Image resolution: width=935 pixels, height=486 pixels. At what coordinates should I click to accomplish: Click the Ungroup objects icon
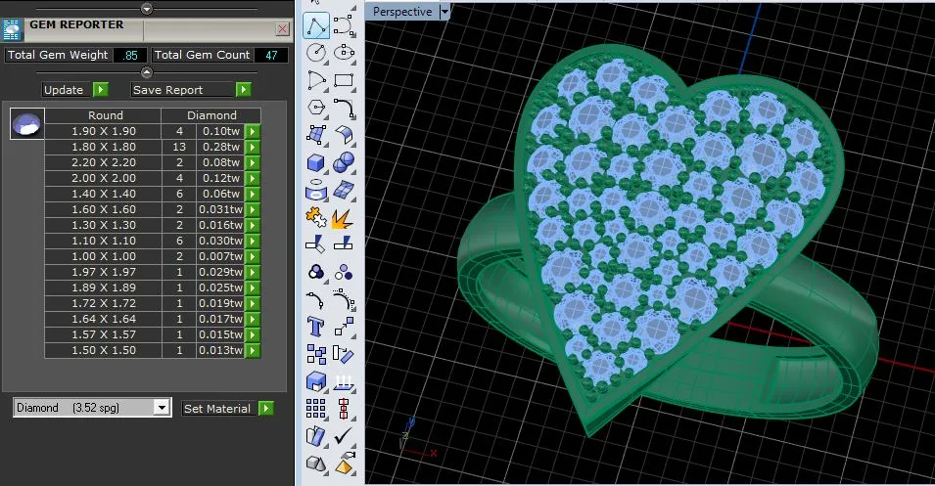point(344,272)
